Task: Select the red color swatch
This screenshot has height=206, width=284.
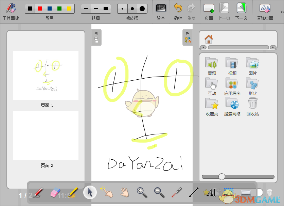Action: (x=40, y=8)
